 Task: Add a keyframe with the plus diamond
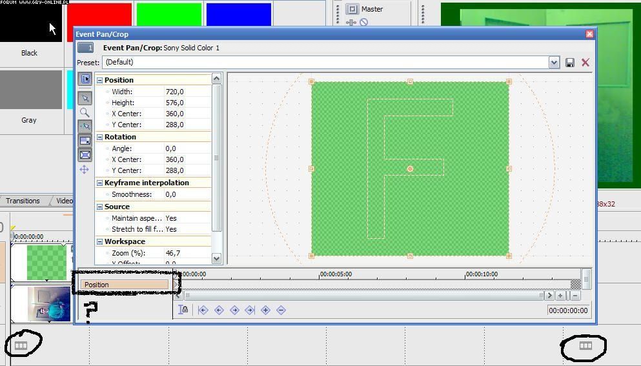(x=265, y=310)
